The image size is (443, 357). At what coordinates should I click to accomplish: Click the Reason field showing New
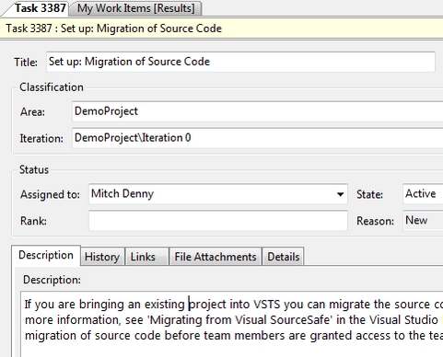pyautogui.click(x=423, y=221)
